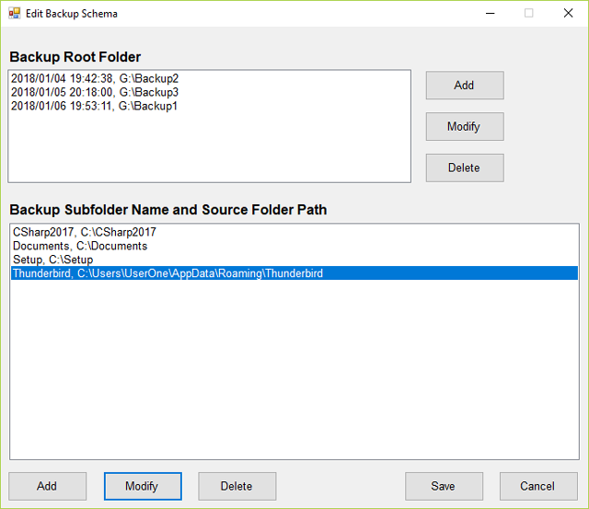The image size is (589, 509).
Task: Select the Setup, C:\Setup row
Action: pyautogui.click(x=294, y=260)
